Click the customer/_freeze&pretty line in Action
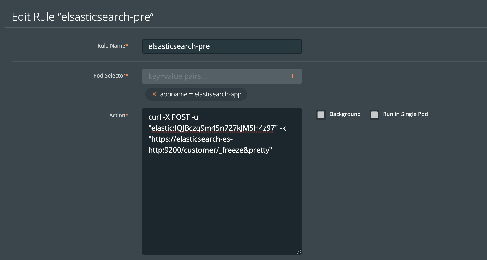 [x=210, y=150]
